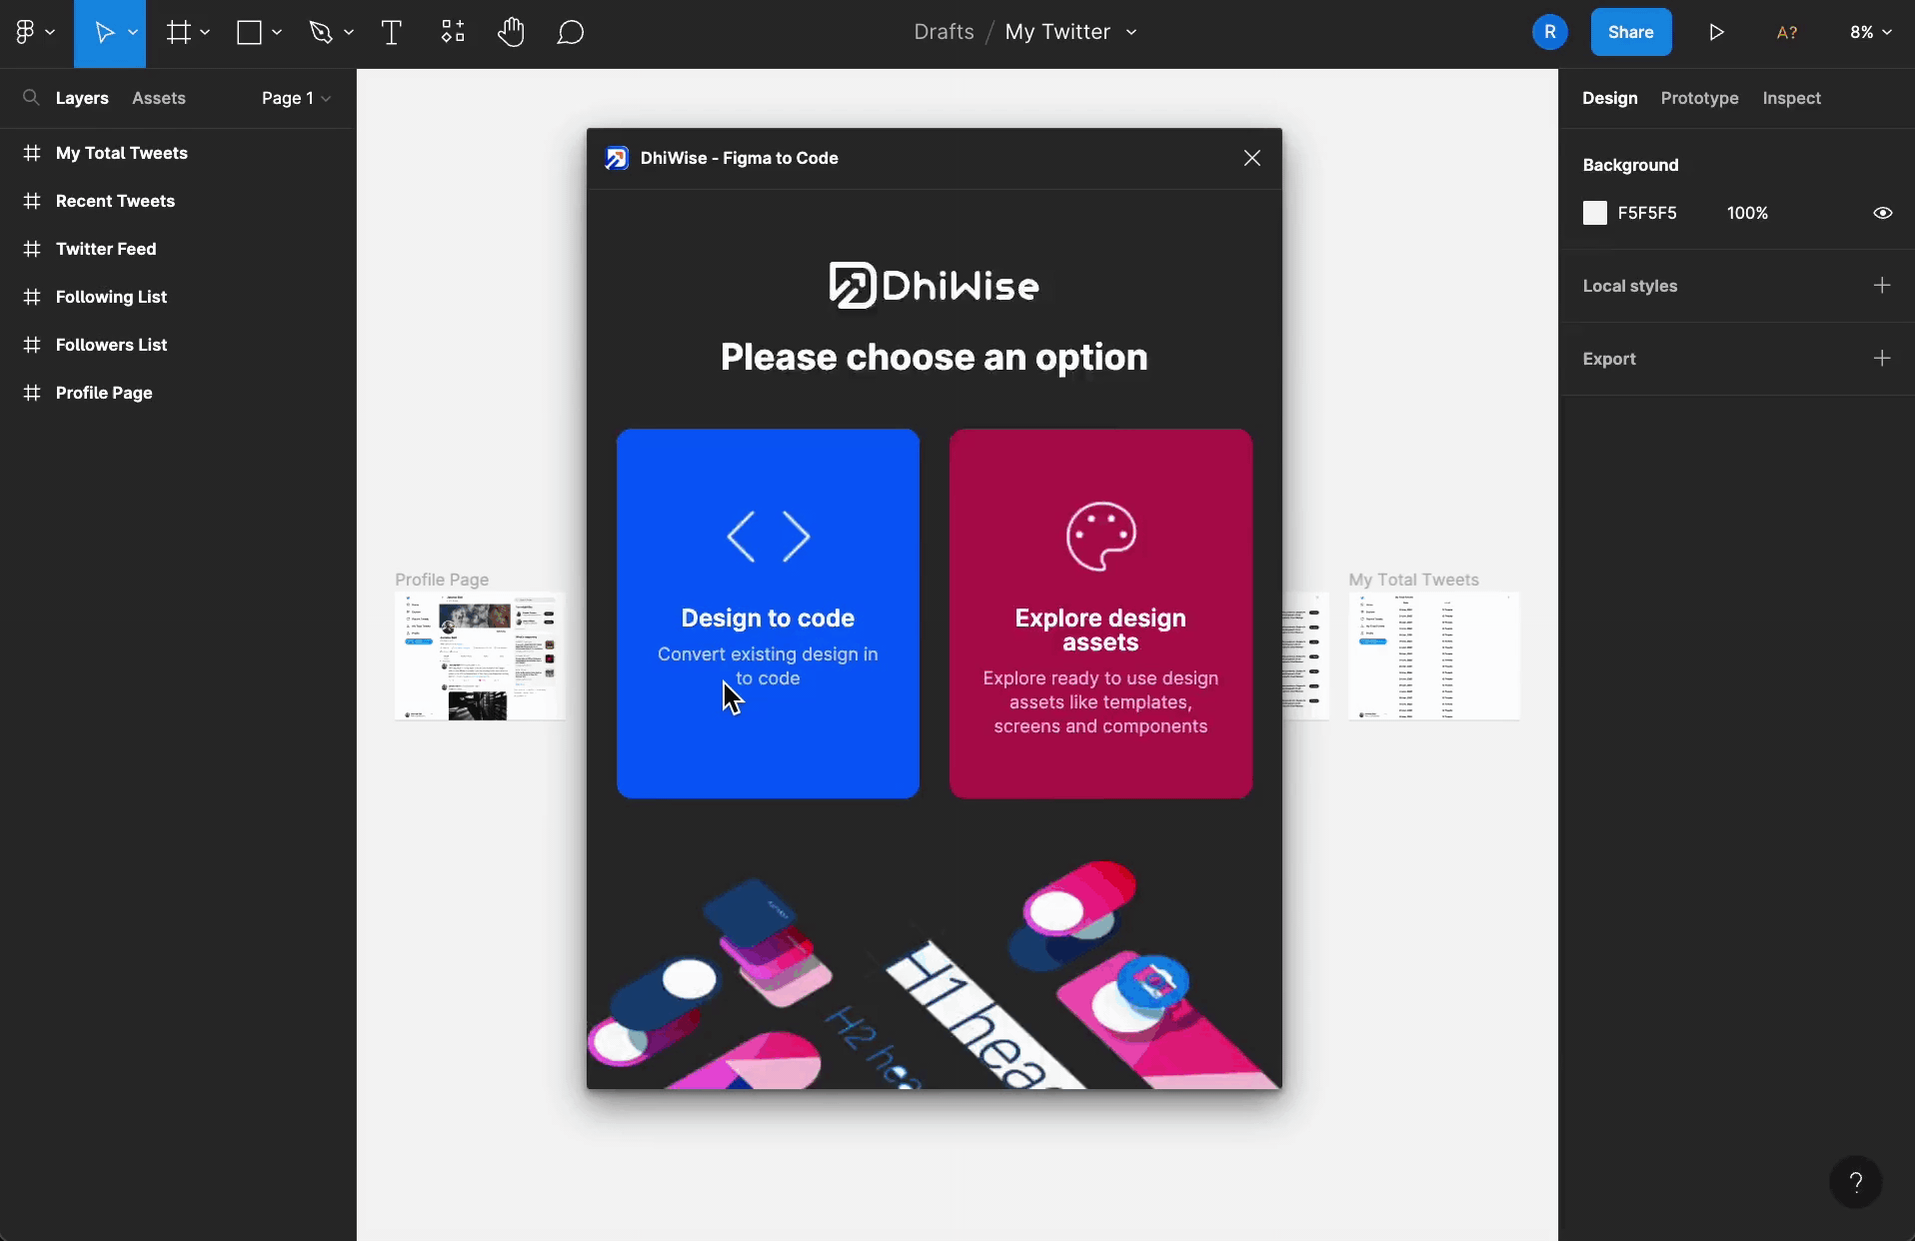Open the main menu dropdown chevron

coord(50,33)
